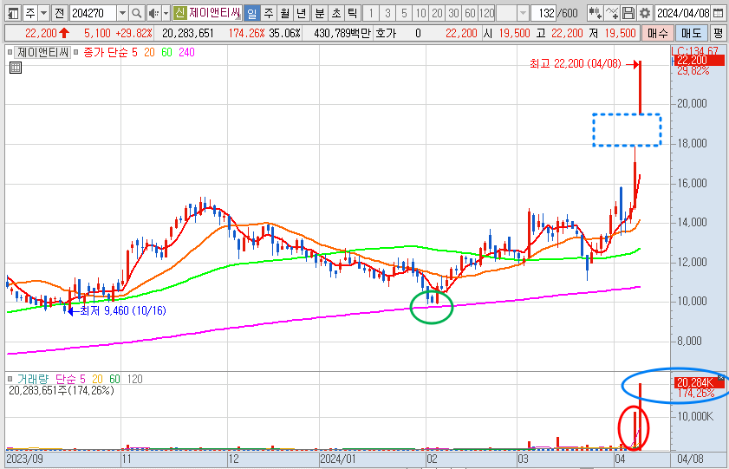729x469 pixels.
Task: Click the speaker sound alert icon
Action: click(x=153, y=13)
